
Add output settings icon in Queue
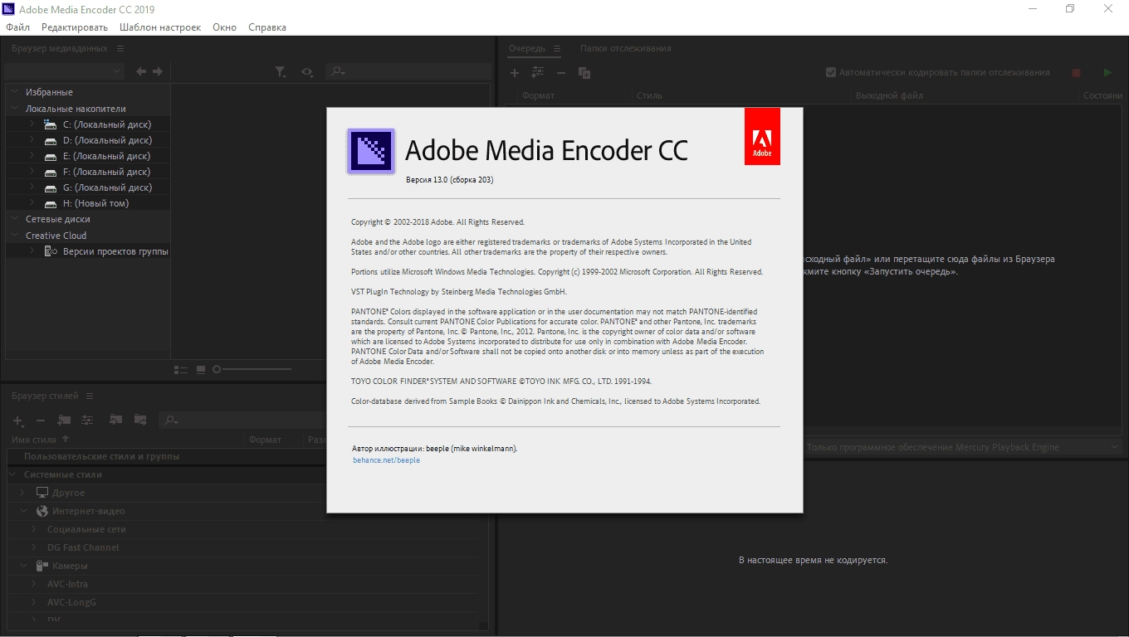coord(538,73)
